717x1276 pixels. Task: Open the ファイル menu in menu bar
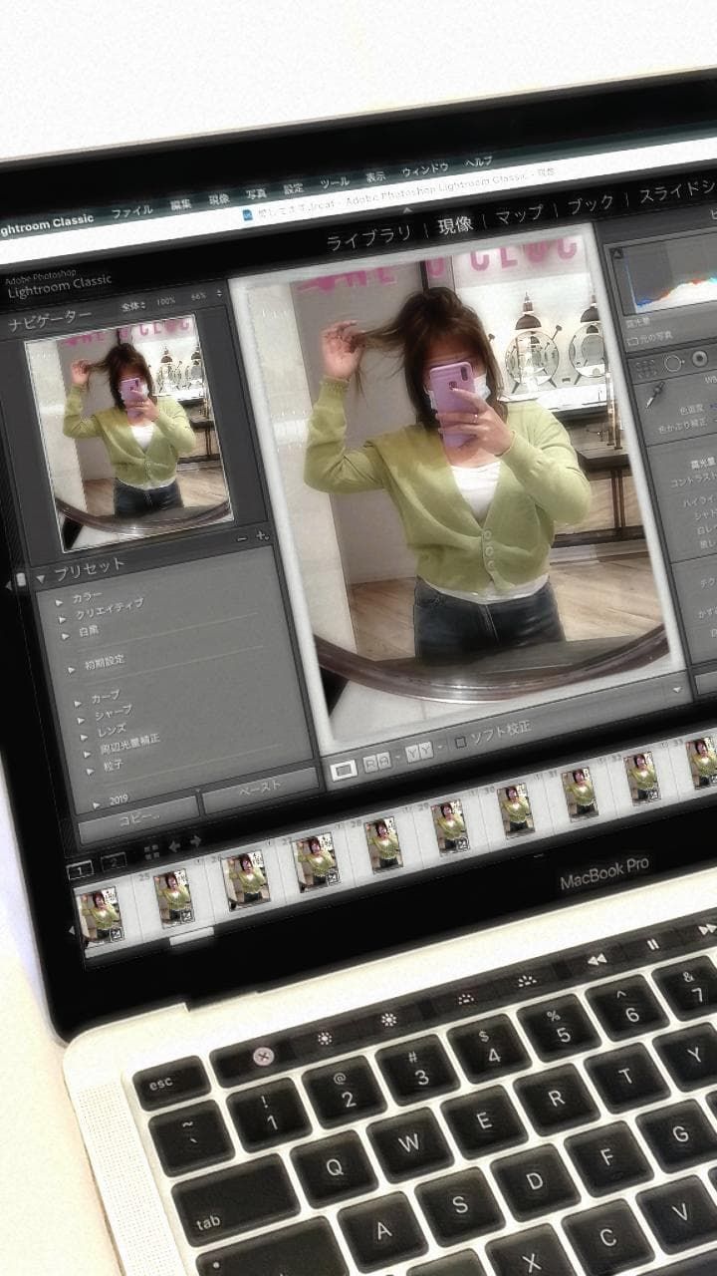pos(131,211)
